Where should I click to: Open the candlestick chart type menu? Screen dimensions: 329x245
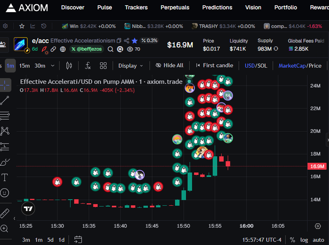tap(69, 66)
